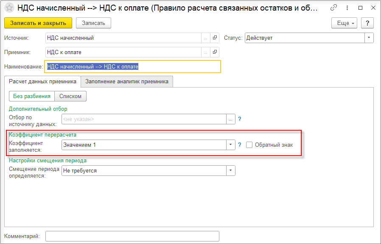Click Записать и закрыть button
Image resolution: width=381 pixels, height=244 pixels.
38,23
